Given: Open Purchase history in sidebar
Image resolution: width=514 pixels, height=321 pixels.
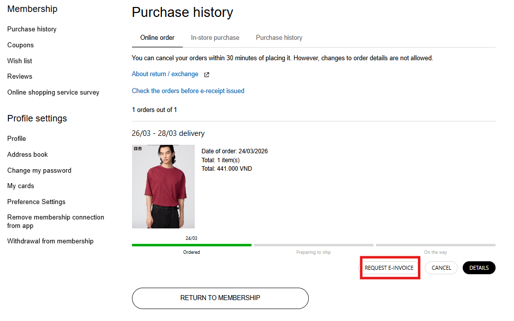Looking at the screenshot, I should click(x=32, y=29).
